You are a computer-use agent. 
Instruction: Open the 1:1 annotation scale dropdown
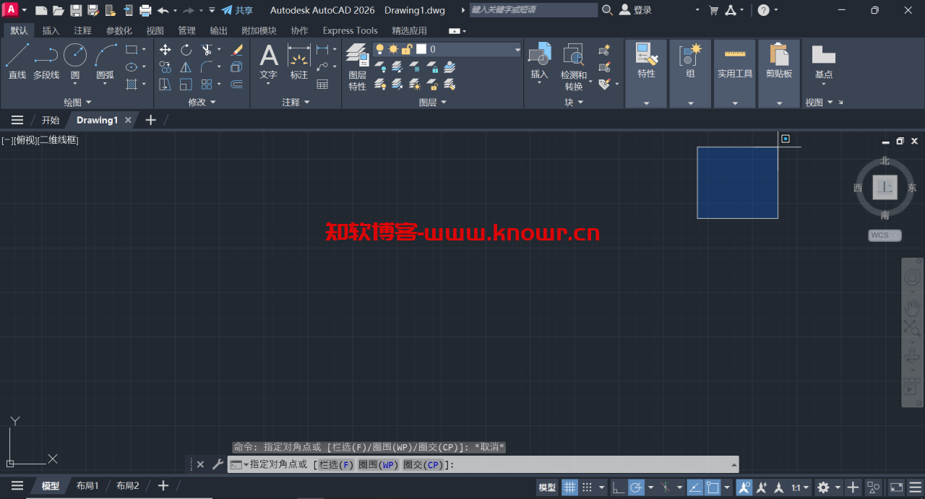coord(799,487)
